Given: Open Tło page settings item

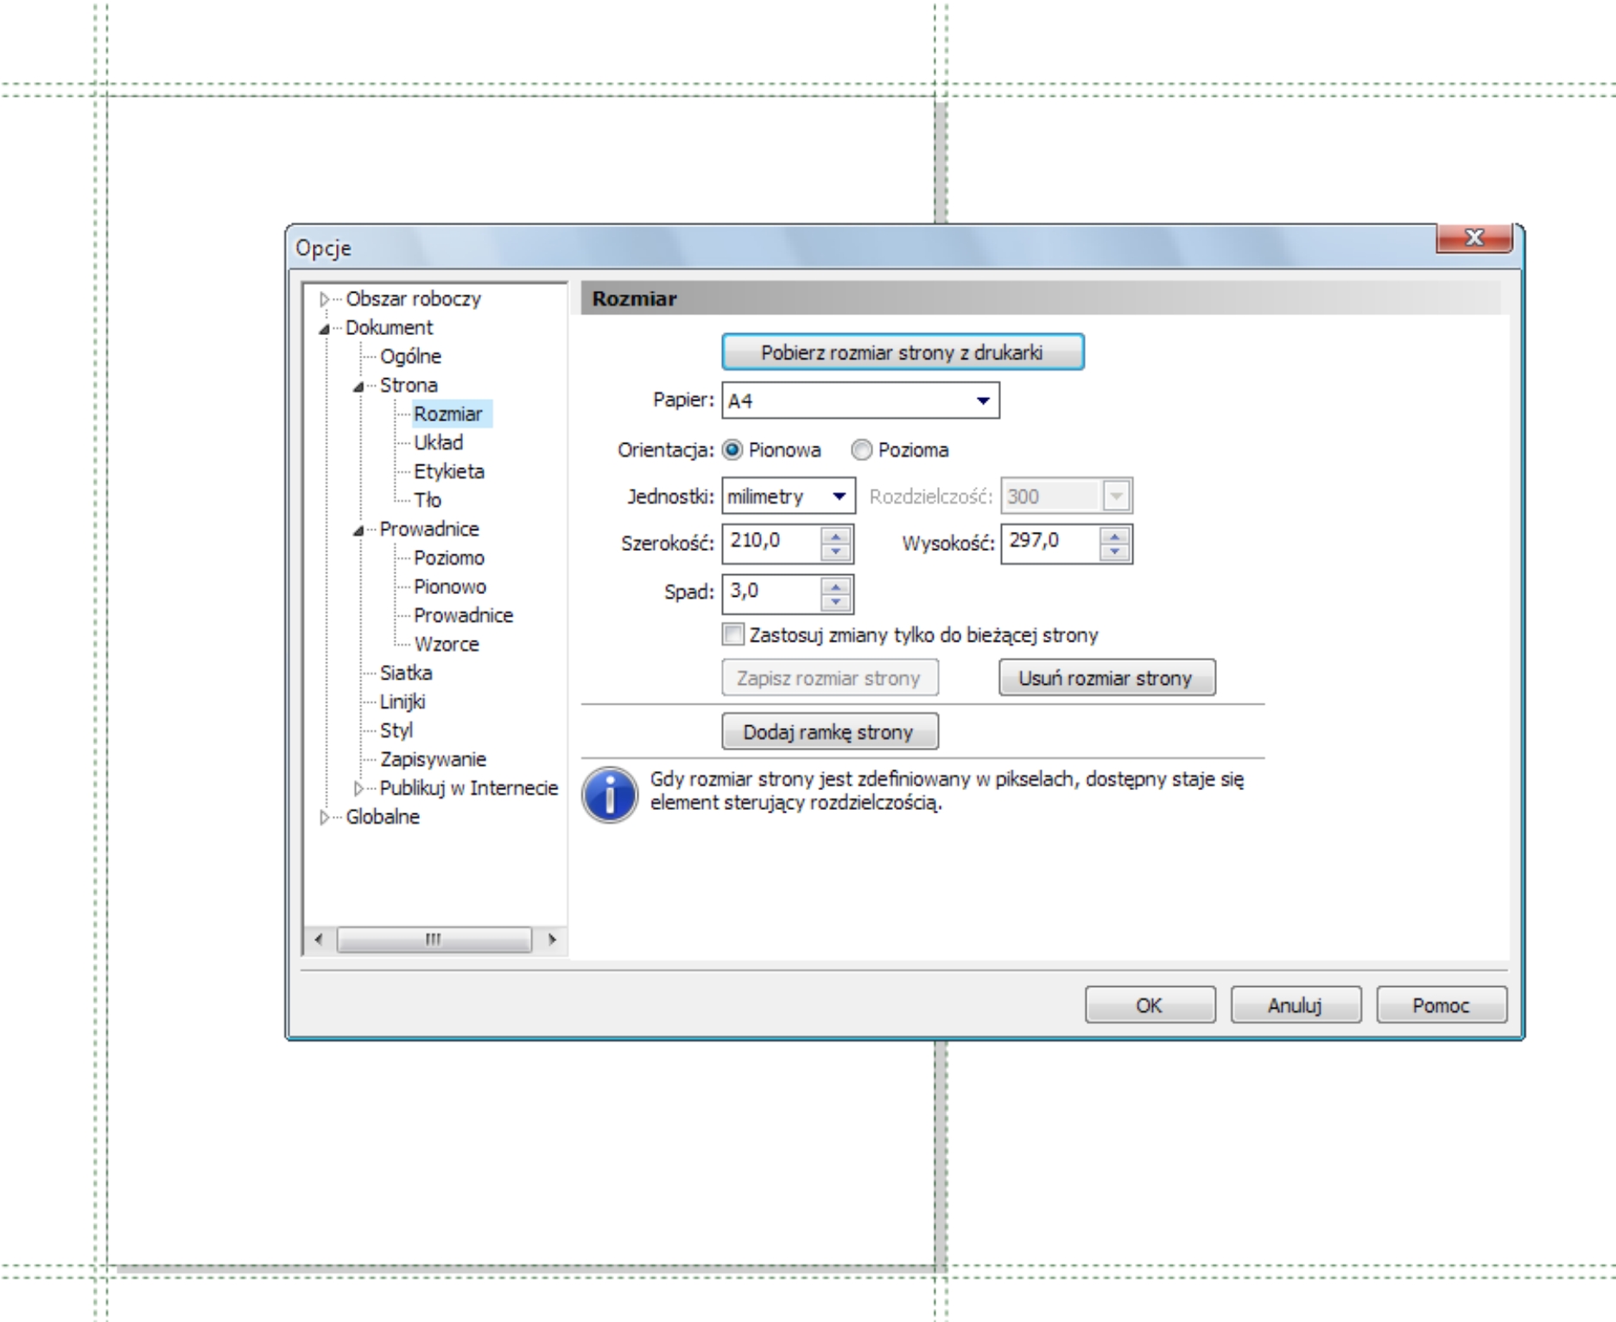Looking at the screenshot, I should [427, 500].
